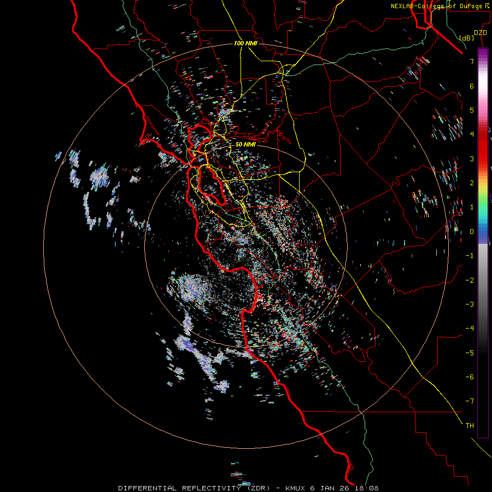This screenshot has width=492, height=492.
Task: Click the "-1" value on the color scale
Action: pos(470,256)
